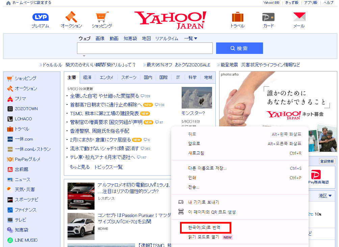
Task: Open sidebar オークション gavel icon
Action: point(10,88)
